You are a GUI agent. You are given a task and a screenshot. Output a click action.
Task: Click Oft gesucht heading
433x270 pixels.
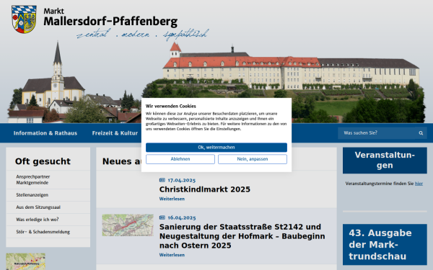[x=43, y=161]
